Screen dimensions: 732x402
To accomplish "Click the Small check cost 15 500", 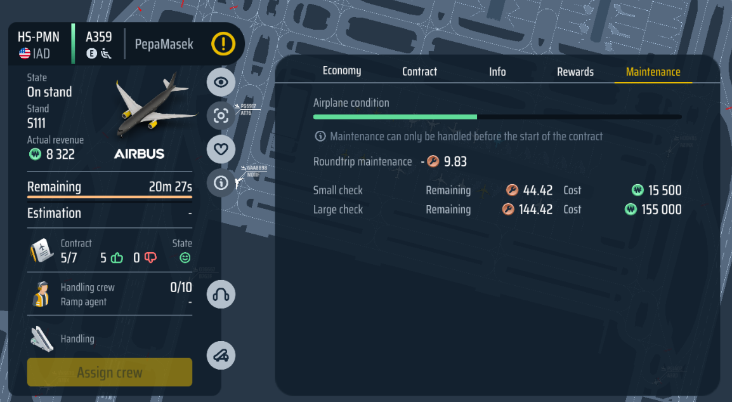I will coord(657,191).
